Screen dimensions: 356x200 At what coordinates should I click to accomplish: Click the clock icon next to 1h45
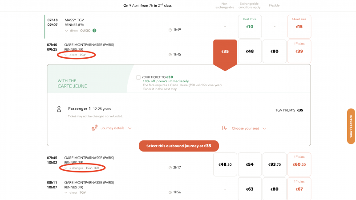(170, 55)
